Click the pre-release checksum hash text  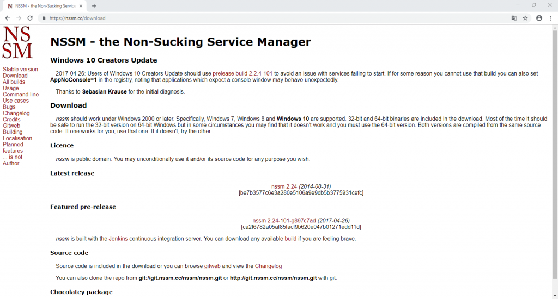(301, 227)
